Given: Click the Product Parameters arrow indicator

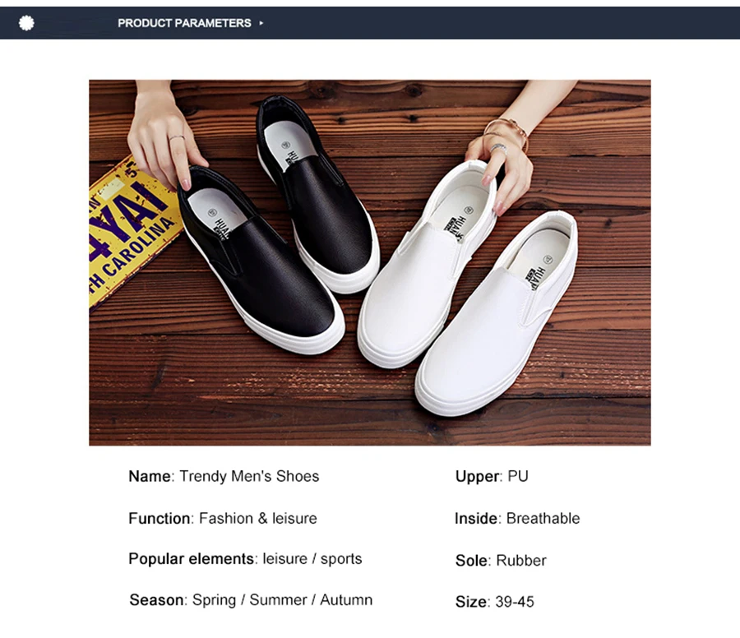Looking at the screenshot, I should pos(261,23).
